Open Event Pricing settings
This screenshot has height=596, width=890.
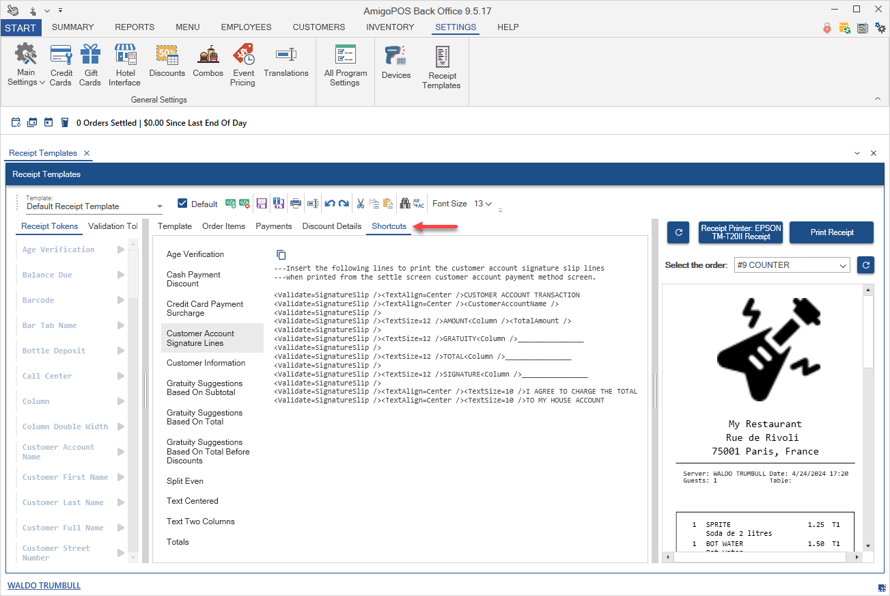(x=242, y=65)
